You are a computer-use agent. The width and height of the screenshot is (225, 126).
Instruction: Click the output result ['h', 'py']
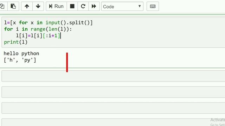(x=20, y=60)
